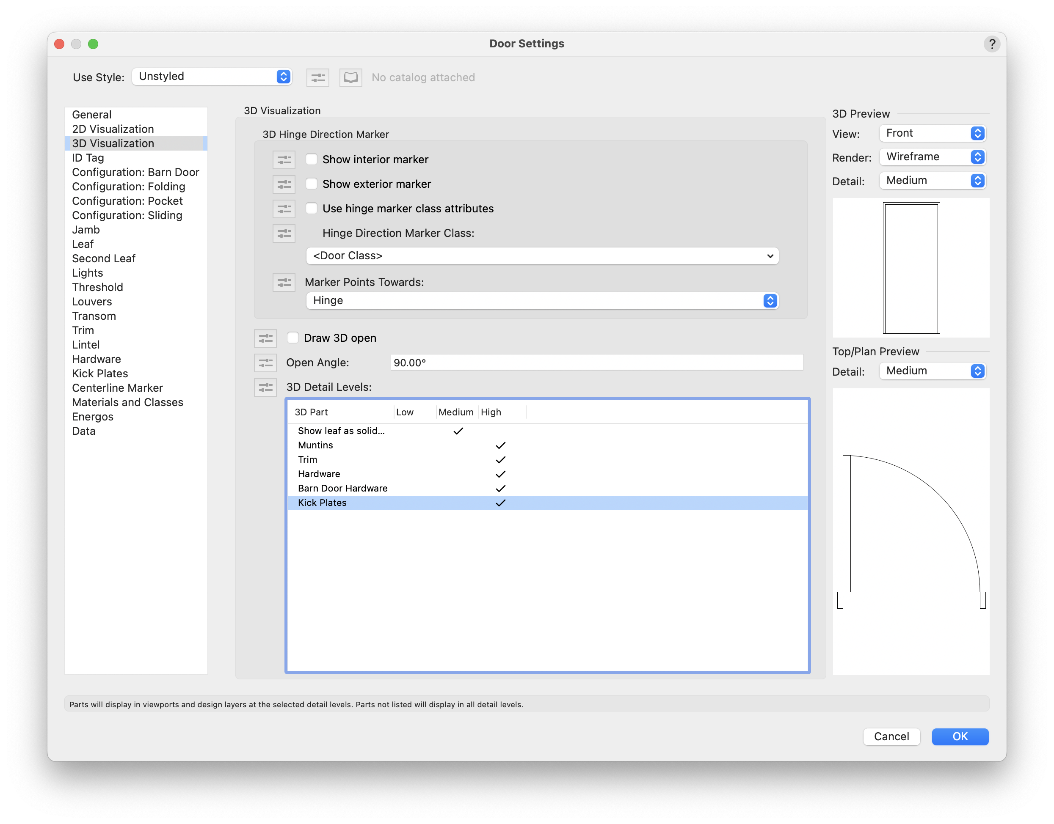Enable Use hinge marker class attributes
1054x824 pixels.
pyautogui.click(x=312, y=209)
